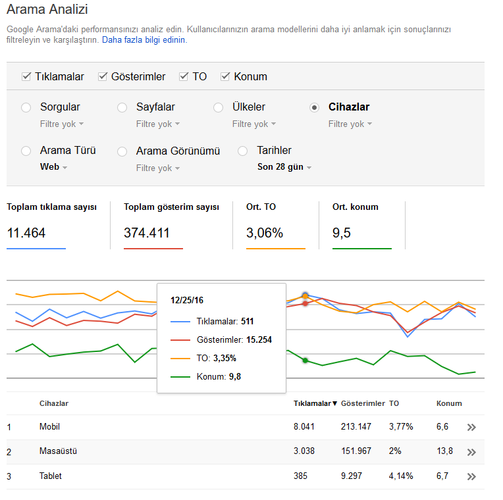This screenshot has height=500, width=503.
Task: Click the green Konum data point on chart
Action: point(305,361)
